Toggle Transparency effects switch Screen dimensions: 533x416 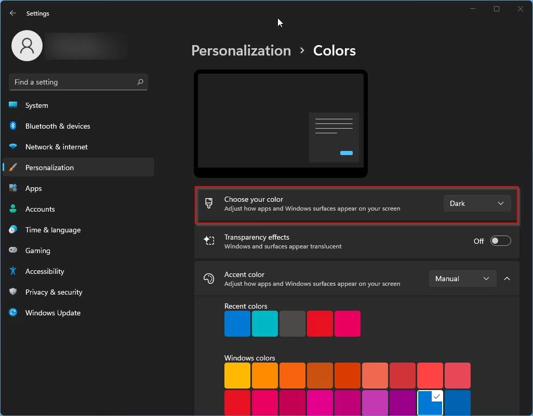500,241
